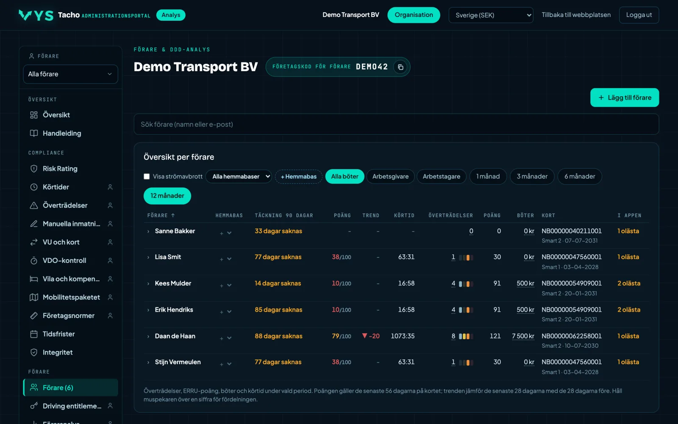Sort by the Förare column header
Viewport: 678px width, 424px height.
pos(161,215)
